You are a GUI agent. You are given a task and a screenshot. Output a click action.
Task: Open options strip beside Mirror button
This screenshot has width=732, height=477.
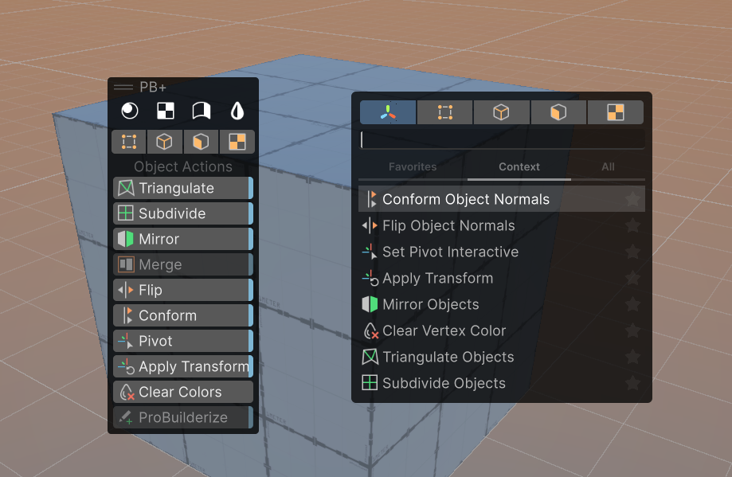pyautogui.click(x=251, y=239)
